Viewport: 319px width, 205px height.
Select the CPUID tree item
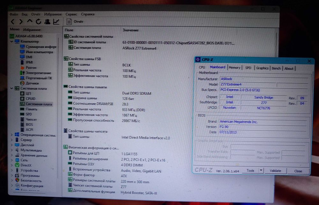tap(28, 99)
